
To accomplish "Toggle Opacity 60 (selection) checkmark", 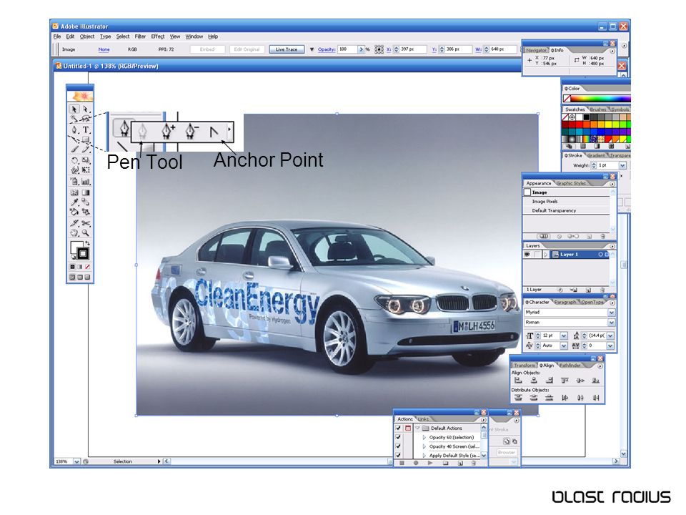I will coord(398,437).
